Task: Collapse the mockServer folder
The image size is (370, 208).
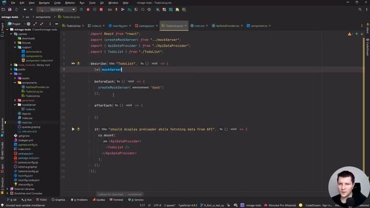Action: coord(15,105)
